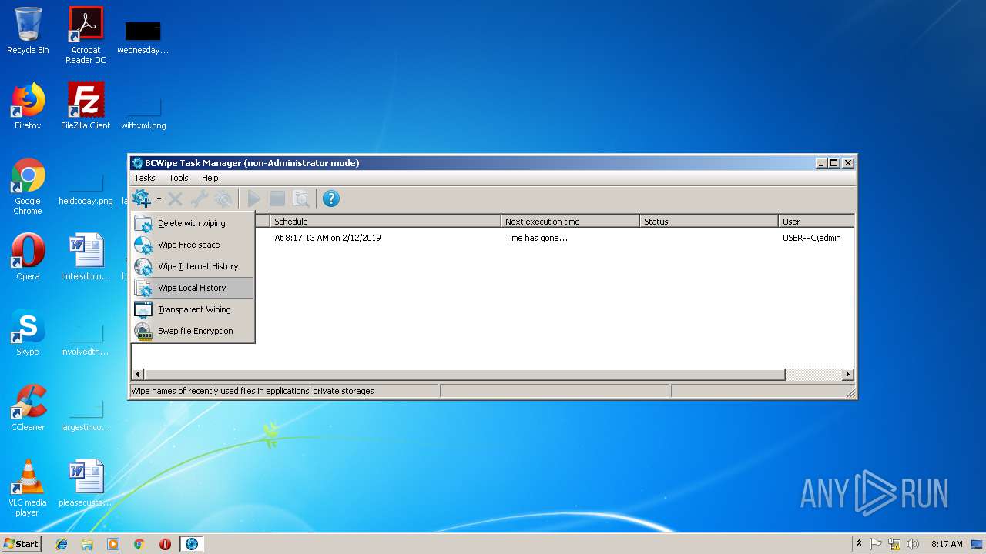Choose Transparent Wiping menu entry

[193, 309]
